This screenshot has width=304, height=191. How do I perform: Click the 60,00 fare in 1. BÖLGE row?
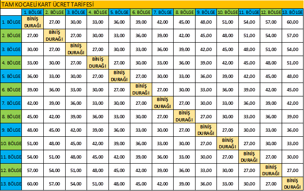(292, 21)
